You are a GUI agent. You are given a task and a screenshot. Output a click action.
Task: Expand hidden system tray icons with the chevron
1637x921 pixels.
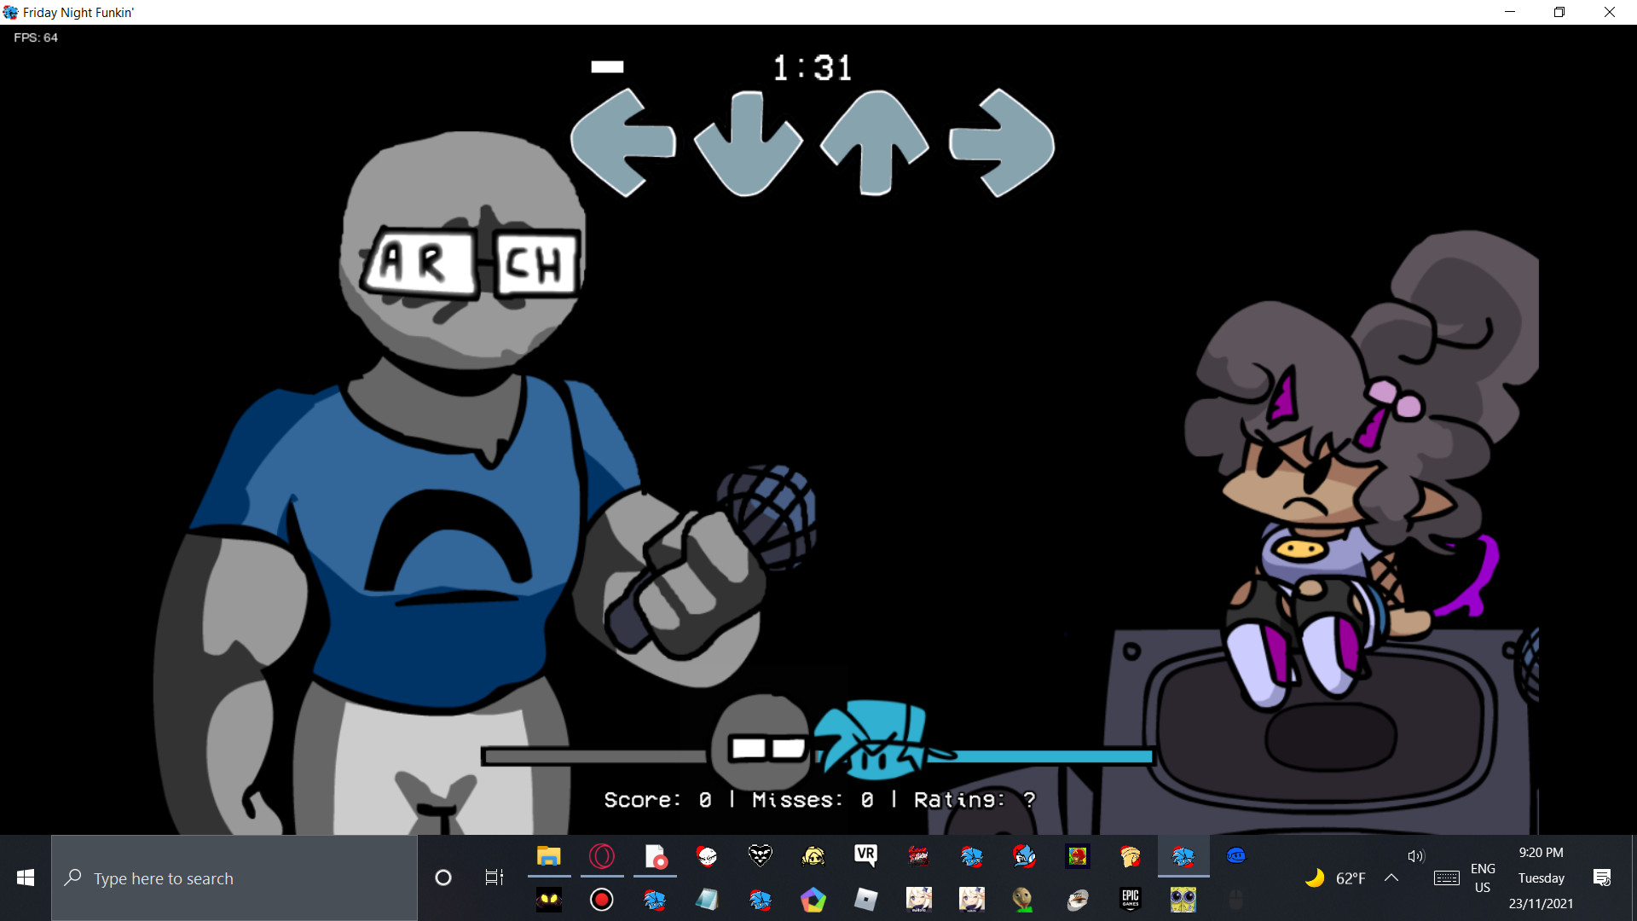(x=1391, y=878)
